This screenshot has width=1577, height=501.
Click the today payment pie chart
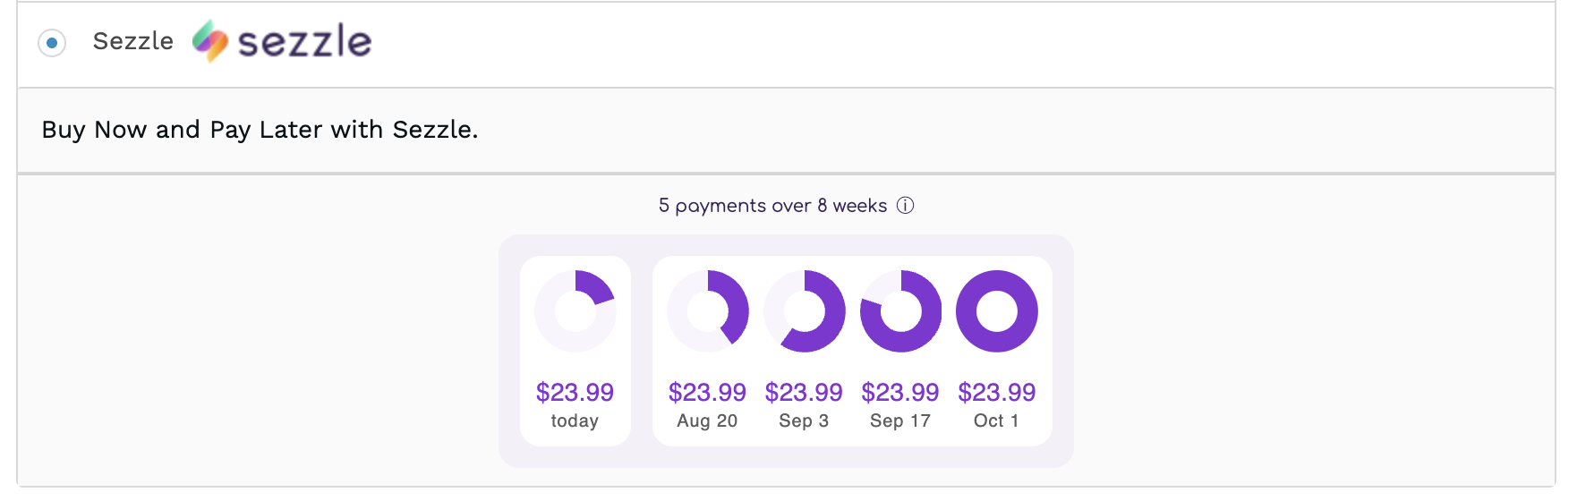point(575,311)
